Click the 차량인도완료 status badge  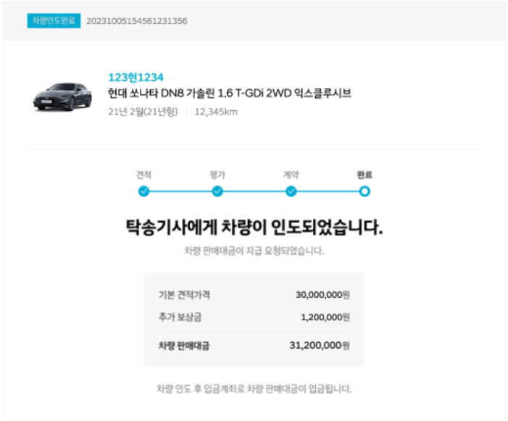point(54,21)
